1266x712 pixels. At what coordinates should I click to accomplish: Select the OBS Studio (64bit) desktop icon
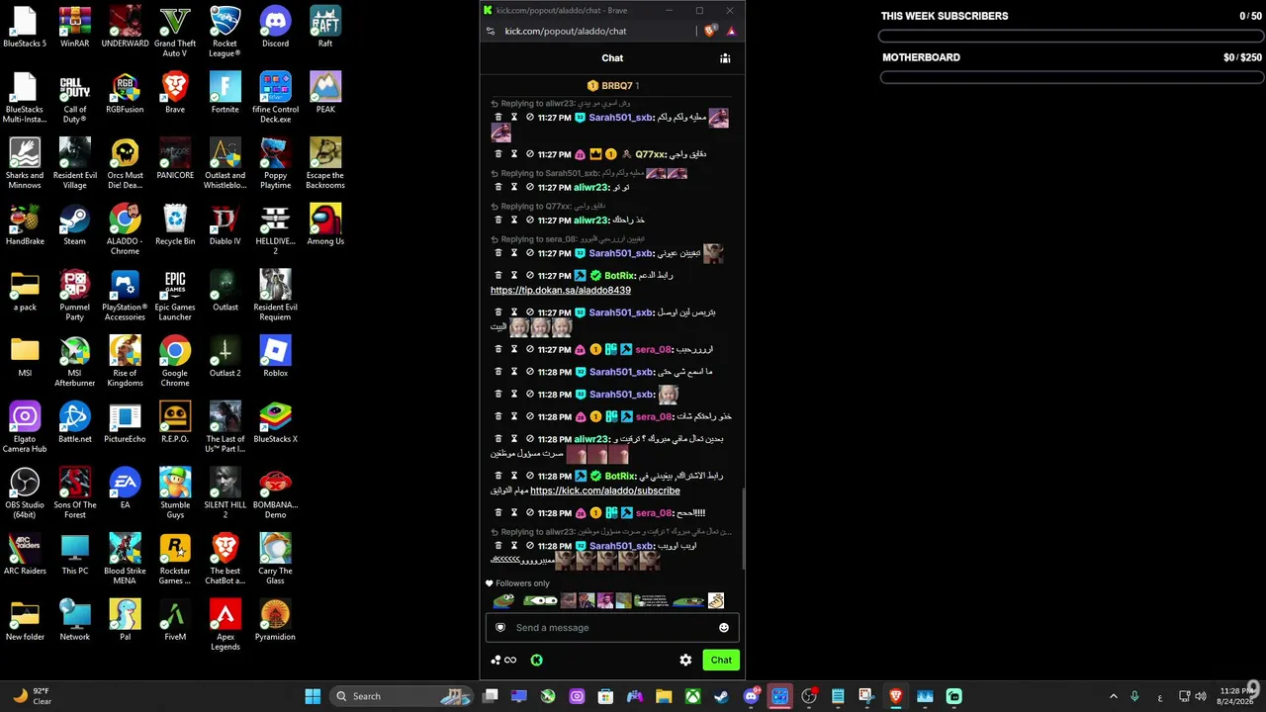[x=25, y=493]
